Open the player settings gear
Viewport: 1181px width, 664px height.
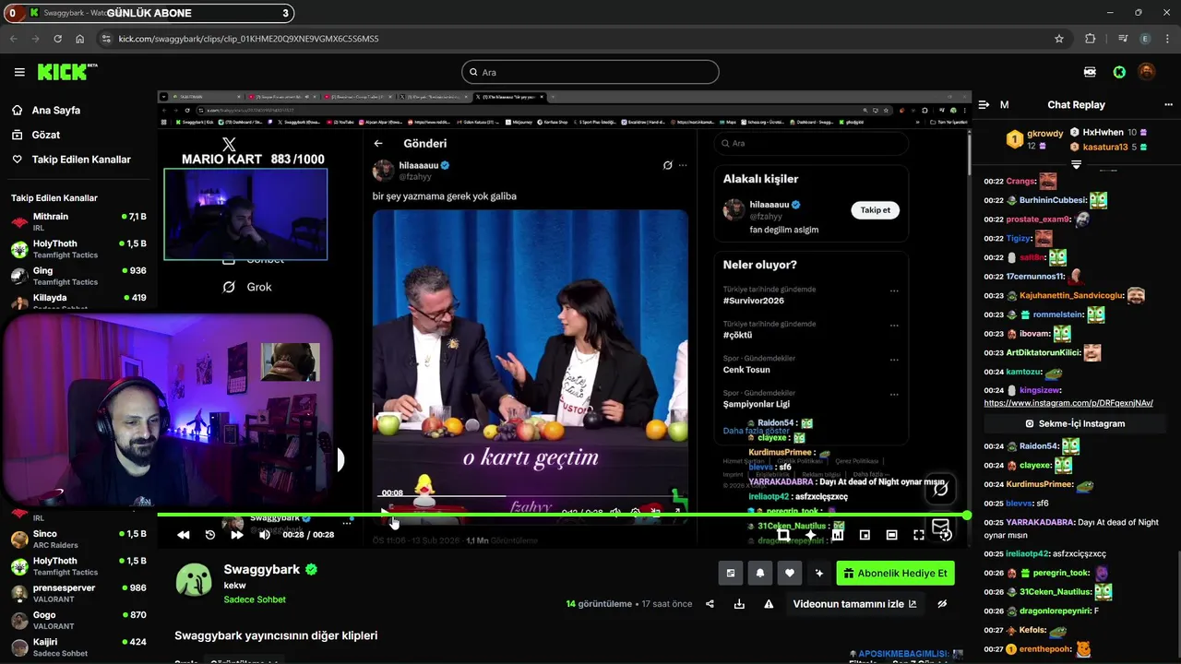point(946,535)
